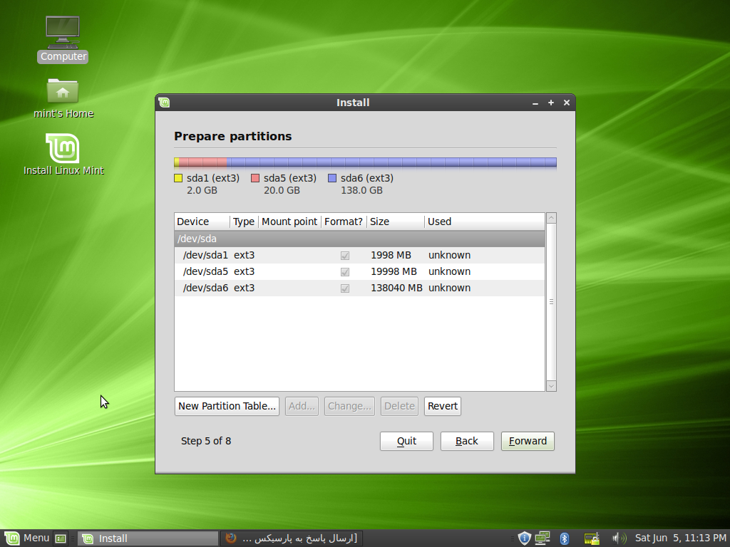The height and width of the screenshot is (547, 730).
Task: Toggle Format checkbox for /dev/sda5
Action: point(345,271)
